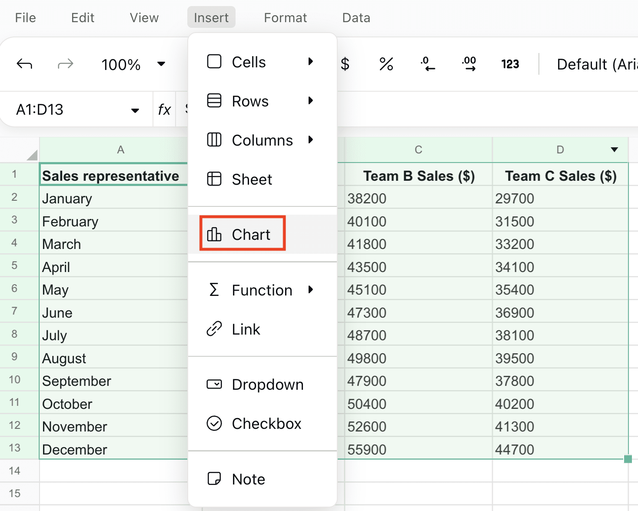
Task: Undo the last action
Action: (25, 64)
